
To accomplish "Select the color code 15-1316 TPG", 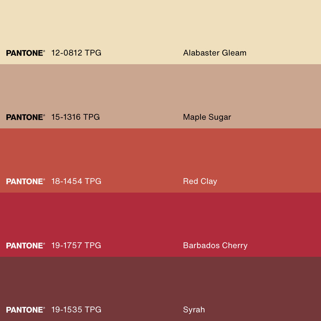I will pyautogui.click(x=75, y=117).
